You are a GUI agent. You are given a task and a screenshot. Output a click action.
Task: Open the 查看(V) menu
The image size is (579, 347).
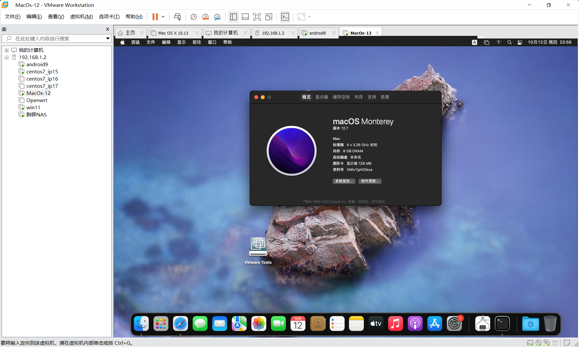(56, 17)
